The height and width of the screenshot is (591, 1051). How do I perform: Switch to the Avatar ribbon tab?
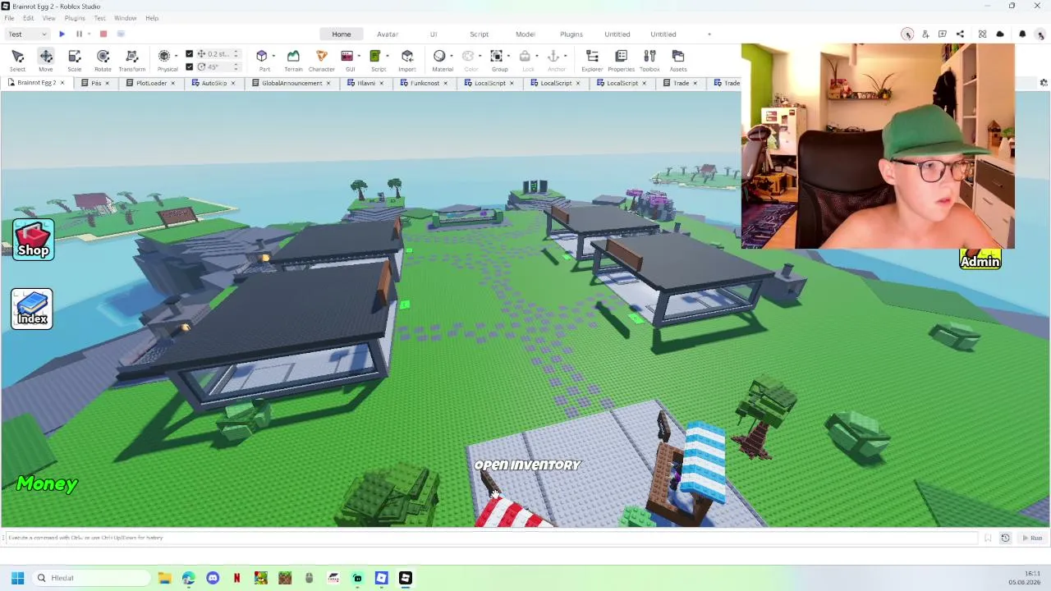pyautogui.click(x=388, y=34)
